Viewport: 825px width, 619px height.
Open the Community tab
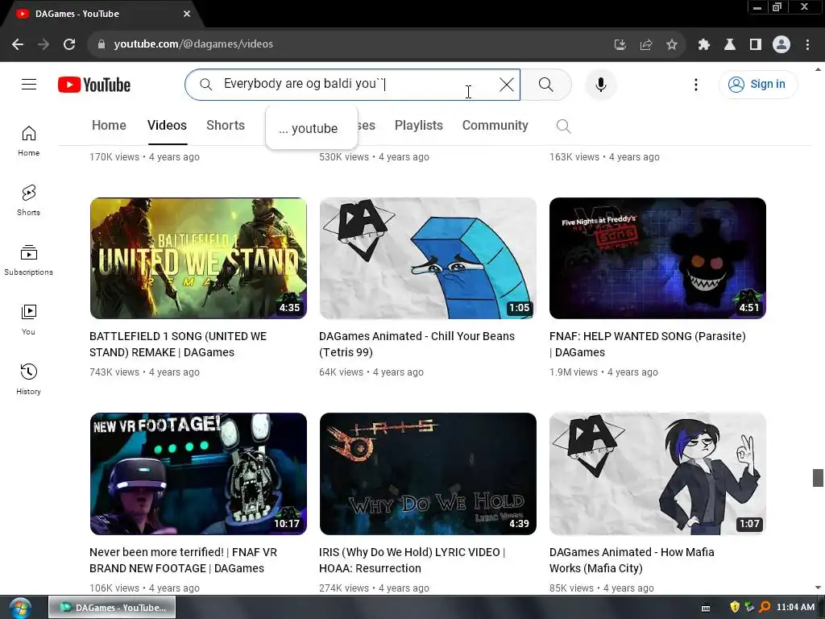click(495, 125)
